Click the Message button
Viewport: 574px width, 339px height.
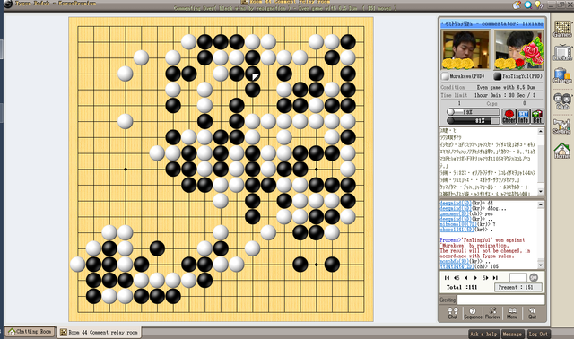pos(512,334)
